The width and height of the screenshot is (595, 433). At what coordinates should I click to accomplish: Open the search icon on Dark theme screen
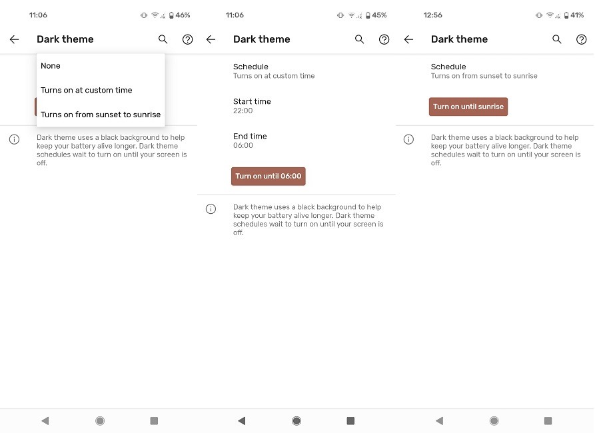[163, 39]
